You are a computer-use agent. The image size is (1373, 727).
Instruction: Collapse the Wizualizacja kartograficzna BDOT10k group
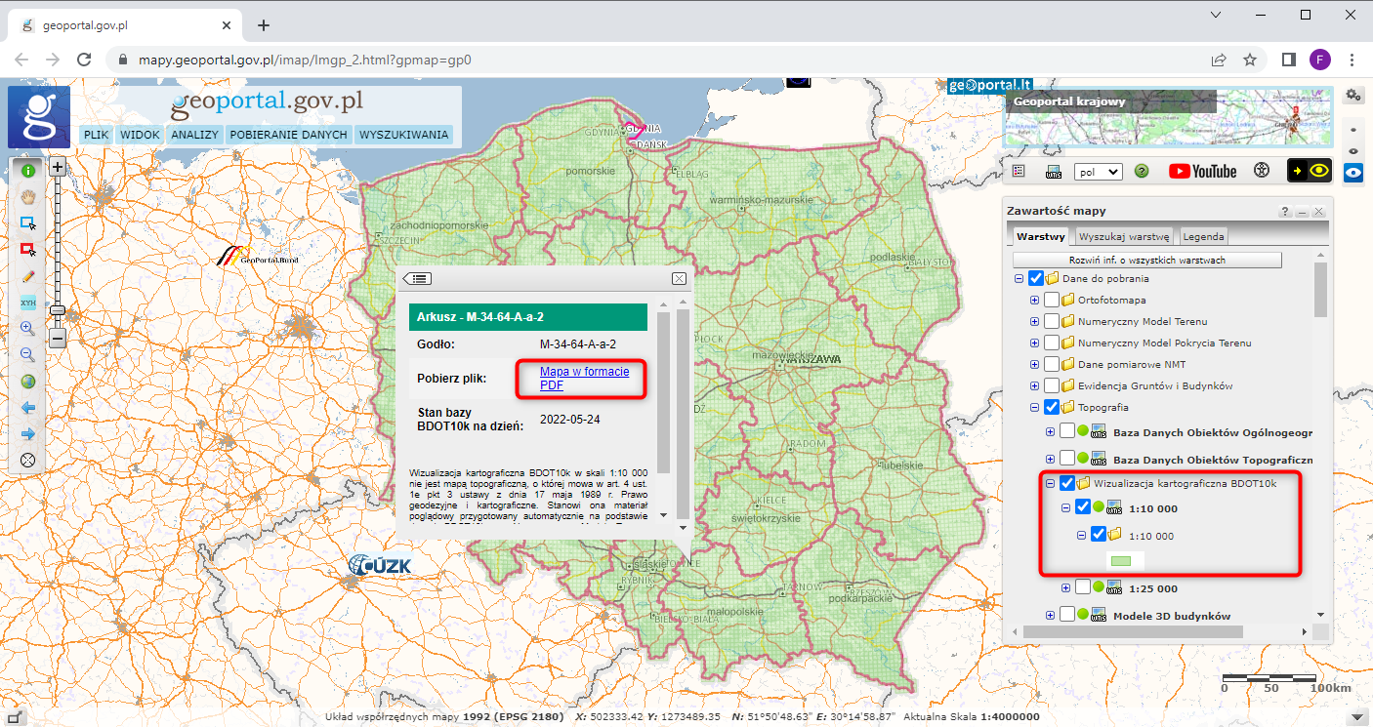click(1051, 482)
